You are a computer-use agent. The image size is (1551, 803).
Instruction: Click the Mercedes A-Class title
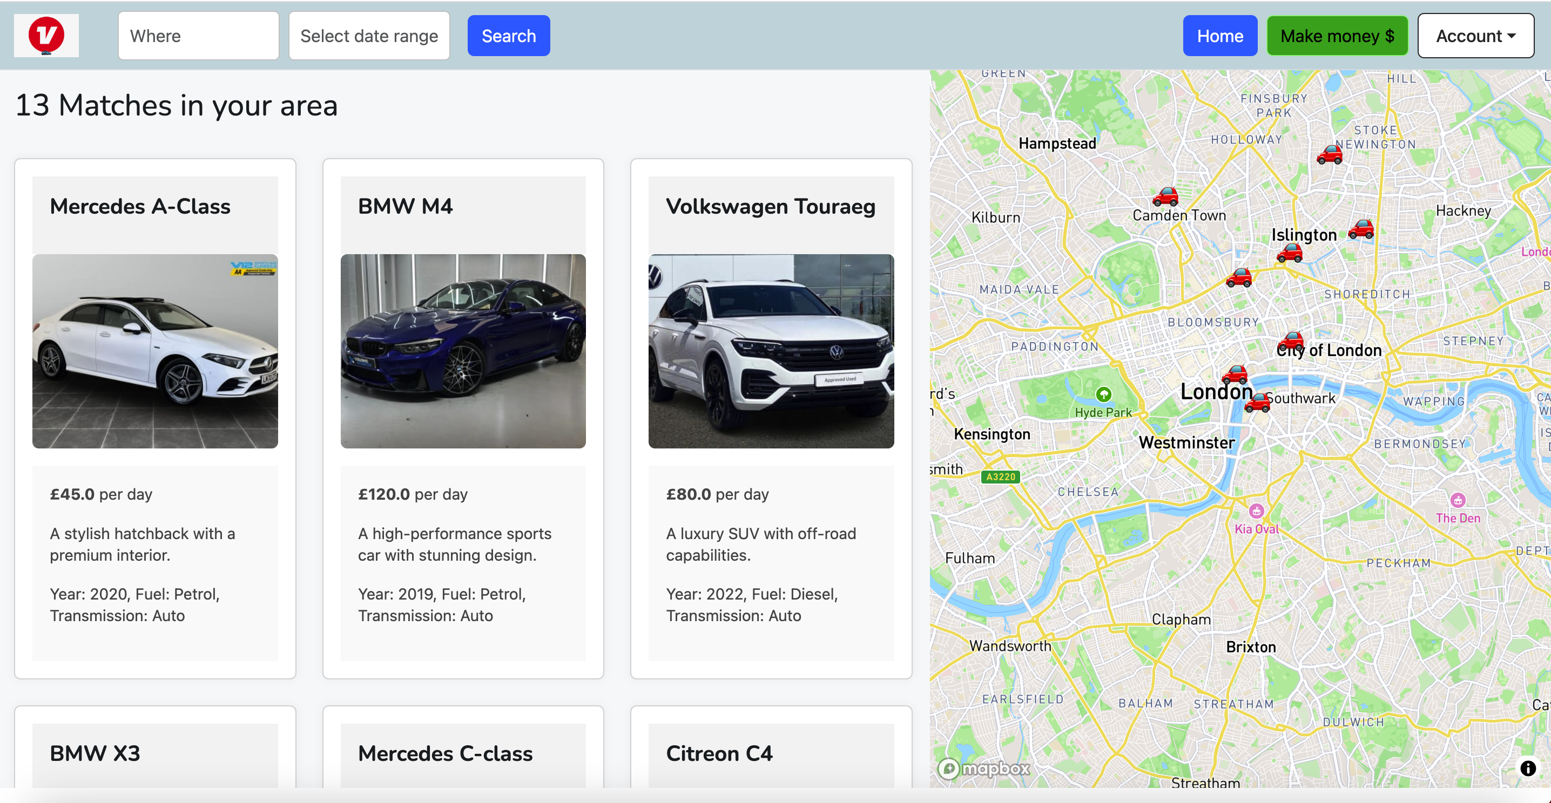point(140,206)
